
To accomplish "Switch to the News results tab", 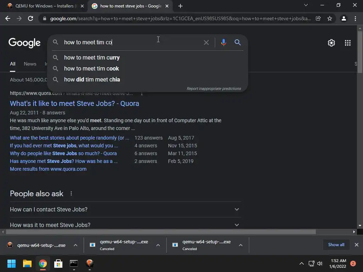I will 30,64.
